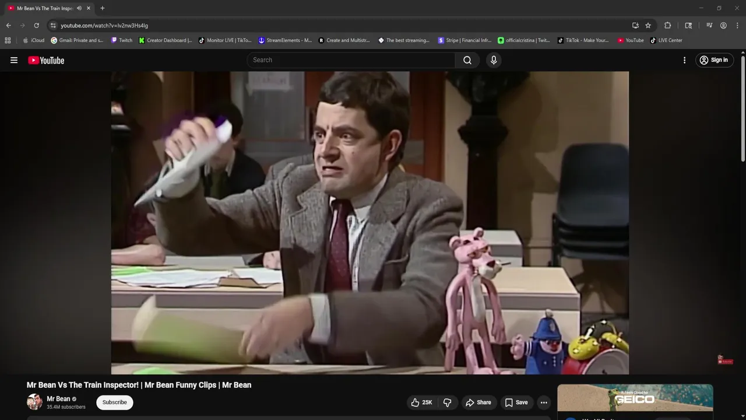Viewport: 746px width, 420px height.
Task: Open the Stripe Financial Infrastructure bookmark
Action: point(465,40)
